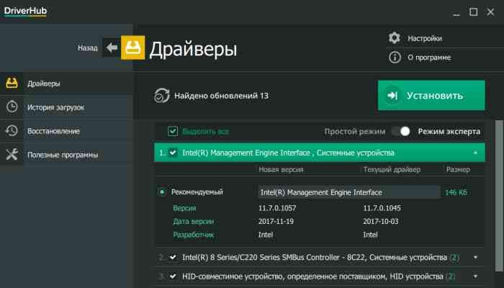Click the yellow Drivers header icon

132,48
